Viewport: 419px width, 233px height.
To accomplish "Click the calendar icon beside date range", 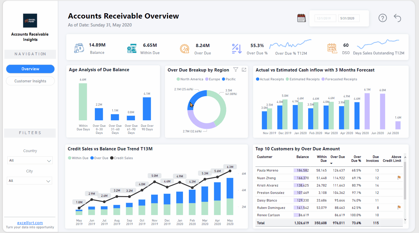I will 301,18.
